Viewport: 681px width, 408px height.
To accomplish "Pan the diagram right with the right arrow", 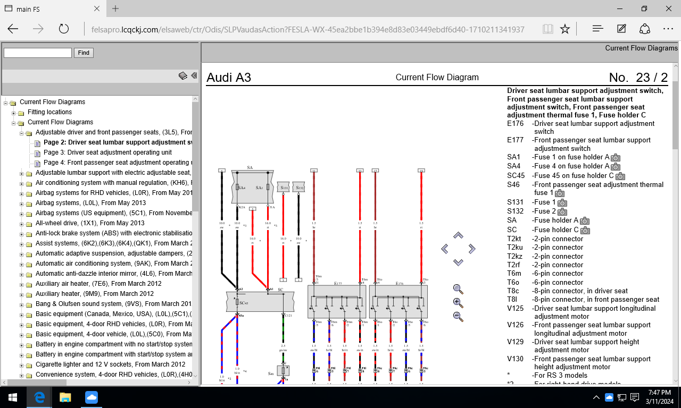I will 471,249.
